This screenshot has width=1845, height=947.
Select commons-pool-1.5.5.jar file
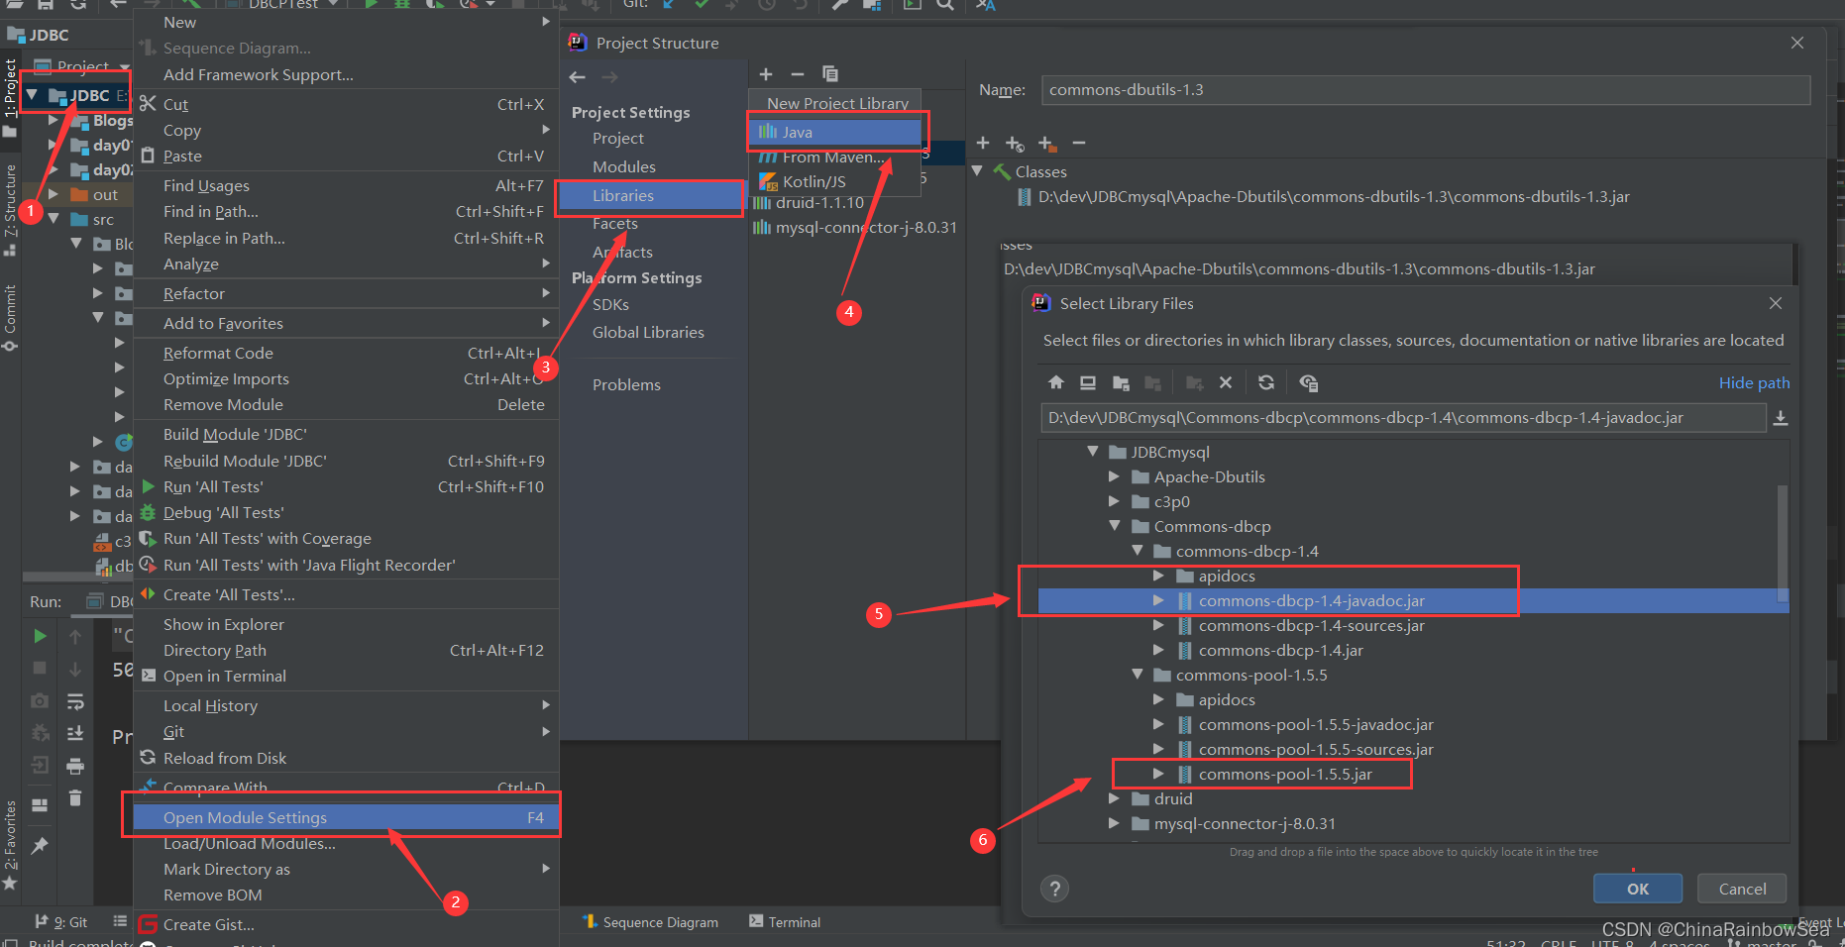point(1285,774)
